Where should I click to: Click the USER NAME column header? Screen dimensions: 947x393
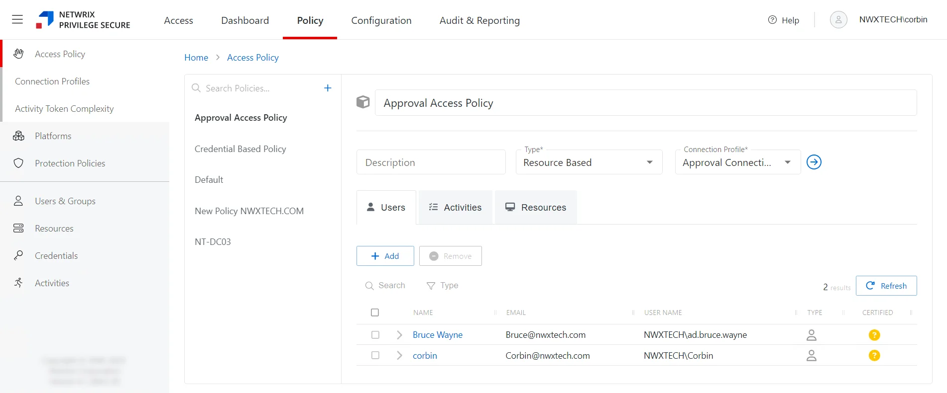pyautogui.click(x=663, y=313)
